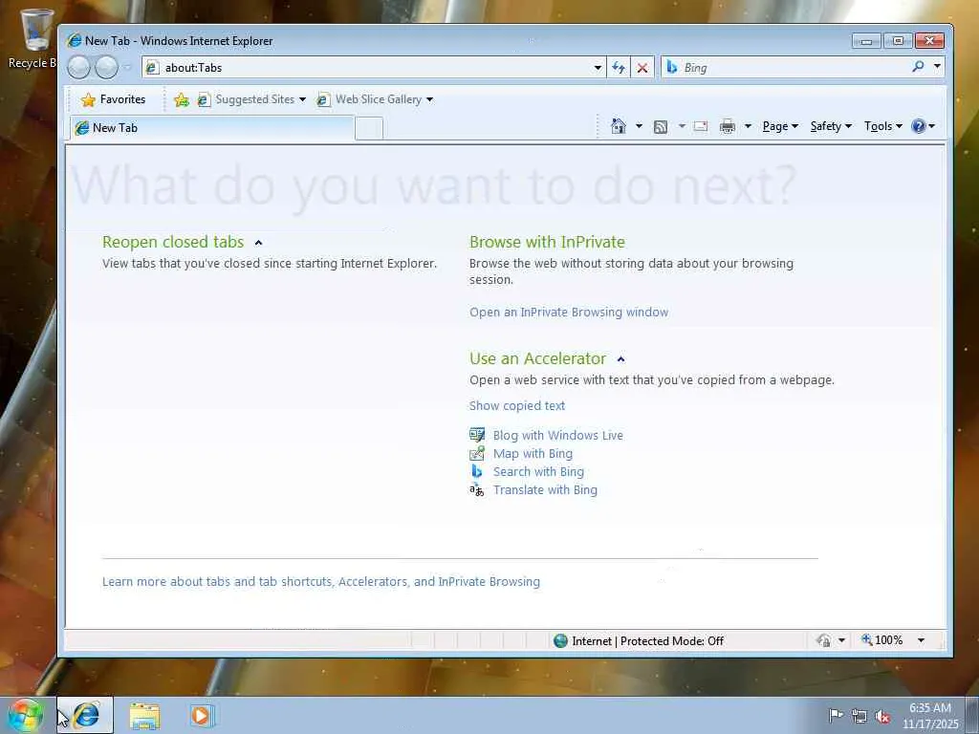Click the Internet Explorer title bar icon
This screenshot has height=734, width=979.
[x=75, y=40]
